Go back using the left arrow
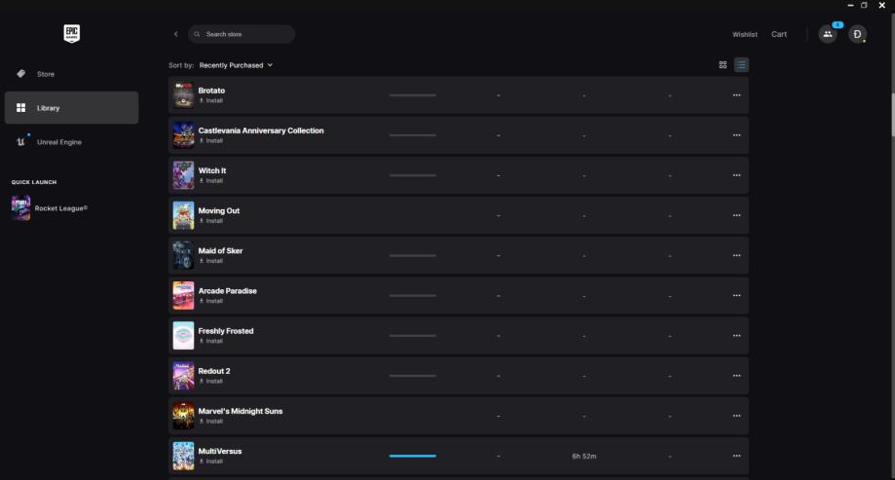The width and height of the screenshot is (895, 480). point(176,34)
